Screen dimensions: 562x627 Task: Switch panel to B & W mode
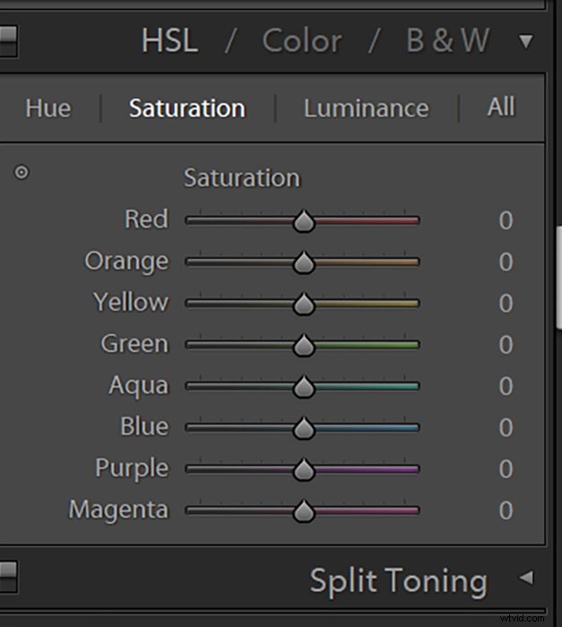click(x=447, y=41)
